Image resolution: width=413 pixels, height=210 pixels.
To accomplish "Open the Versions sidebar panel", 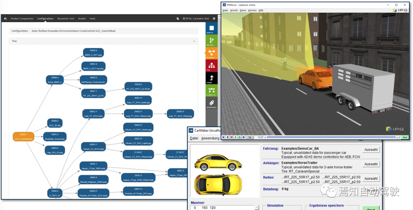I will 211,41.
